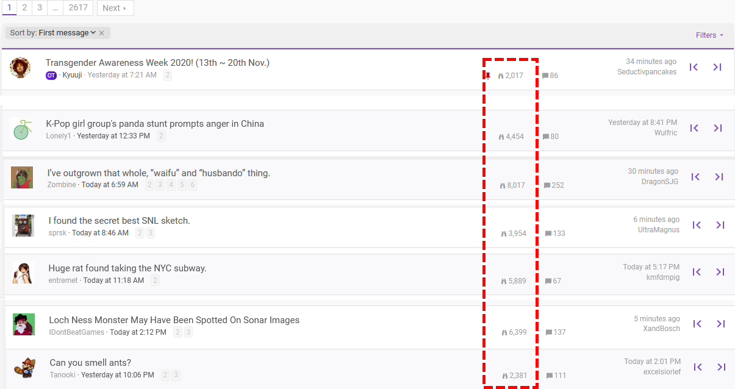Jump to last post of Can you smell ants thread
735x389 pixels.
point(722,367)
